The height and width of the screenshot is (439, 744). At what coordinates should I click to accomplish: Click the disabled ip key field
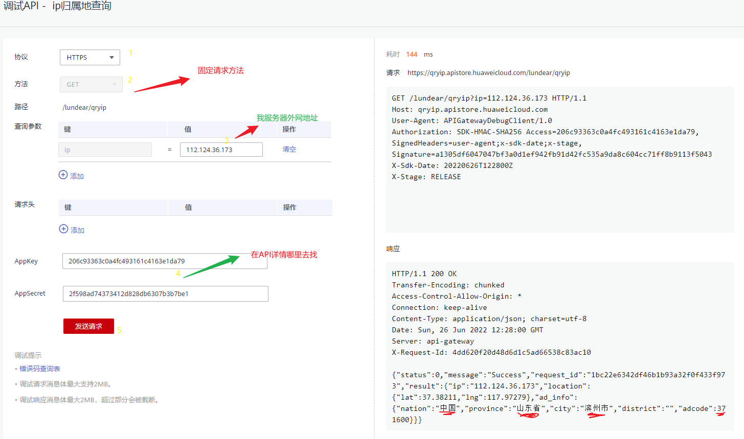click(x=105, y=150)
